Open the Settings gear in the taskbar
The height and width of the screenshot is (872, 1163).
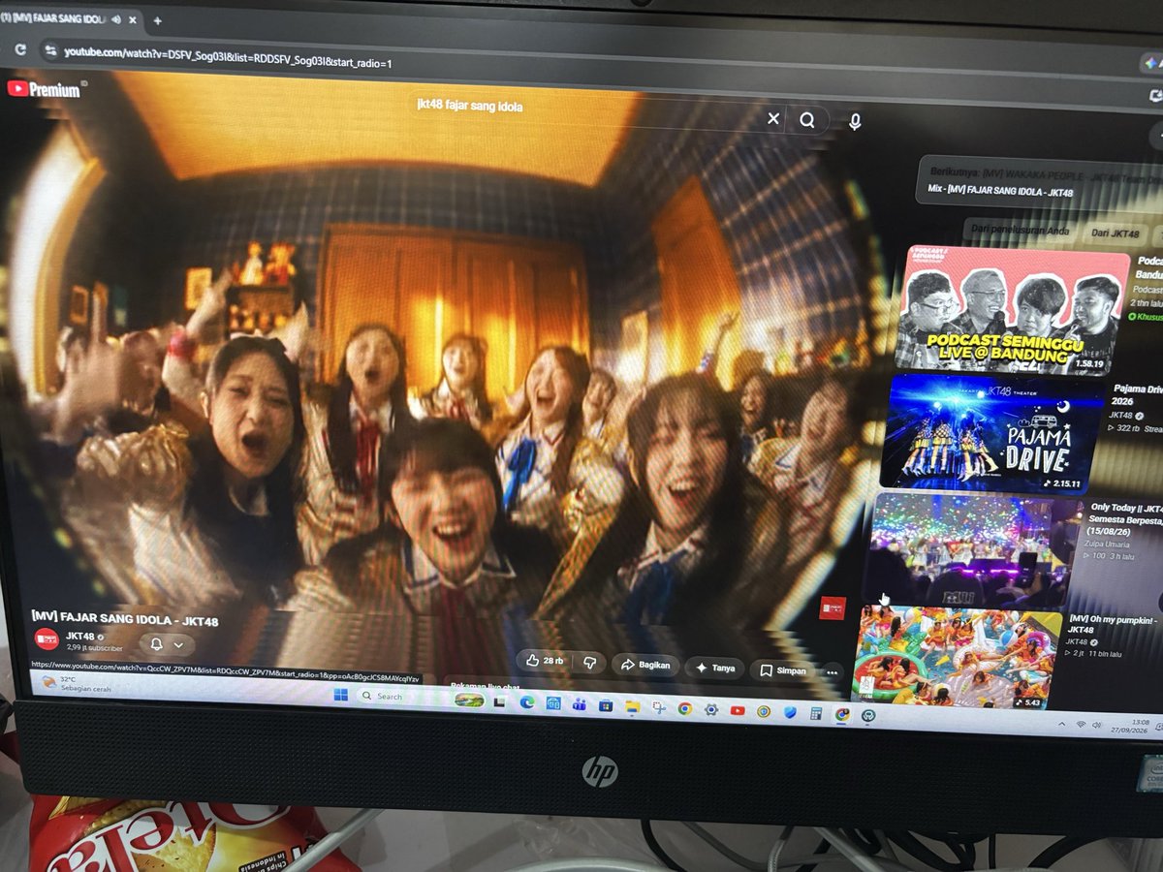[x=711, y=710]
